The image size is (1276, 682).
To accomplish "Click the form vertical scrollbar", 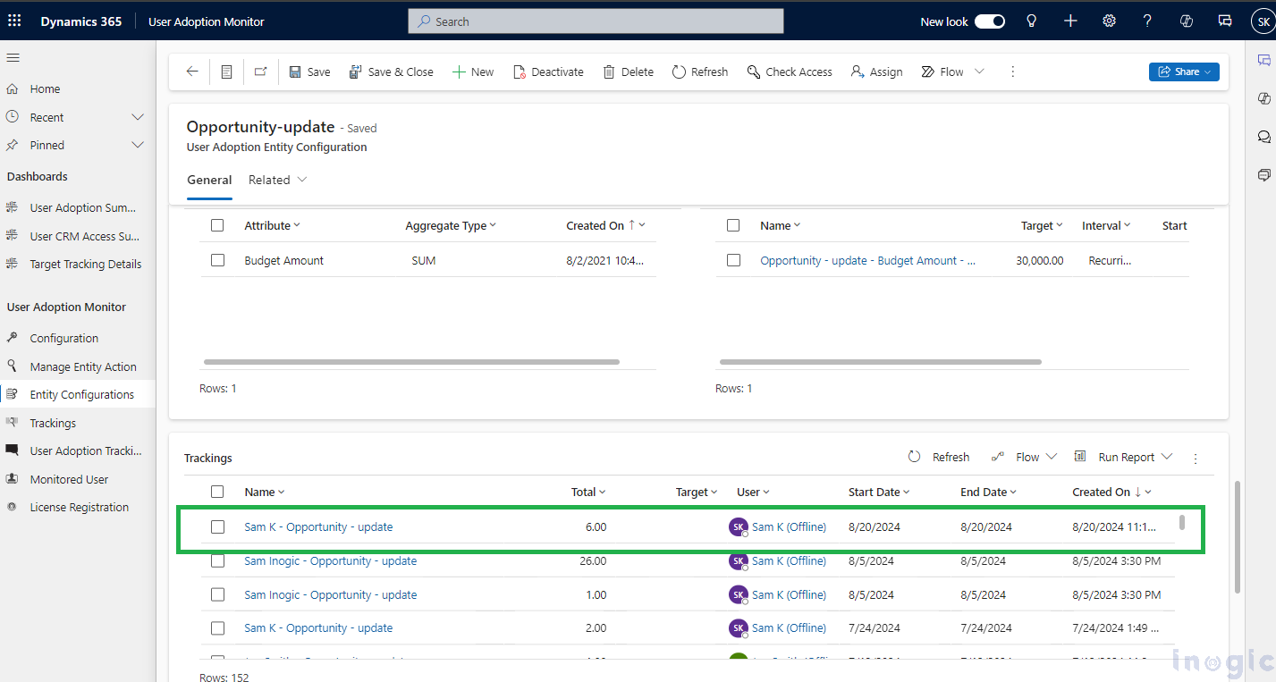I will coord(1237,536).
